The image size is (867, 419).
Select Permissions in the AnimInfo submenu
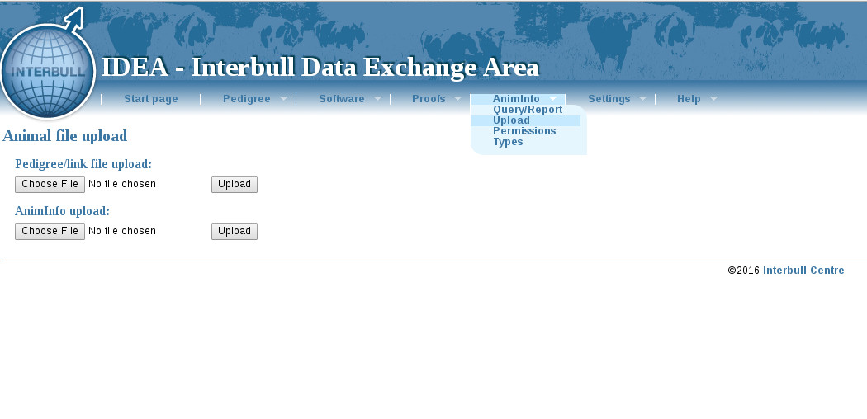point(524,131)
